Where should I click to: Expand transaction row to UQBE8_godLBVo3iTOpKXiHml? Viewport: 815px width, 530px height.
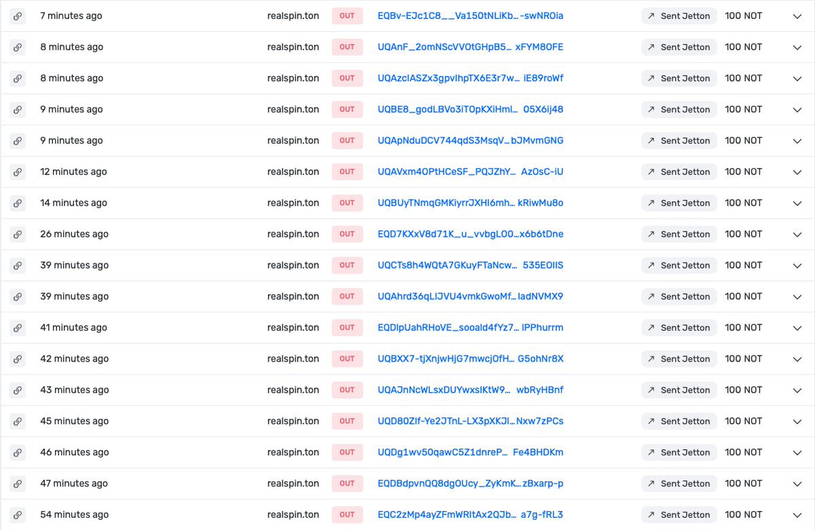coord(797,110)
